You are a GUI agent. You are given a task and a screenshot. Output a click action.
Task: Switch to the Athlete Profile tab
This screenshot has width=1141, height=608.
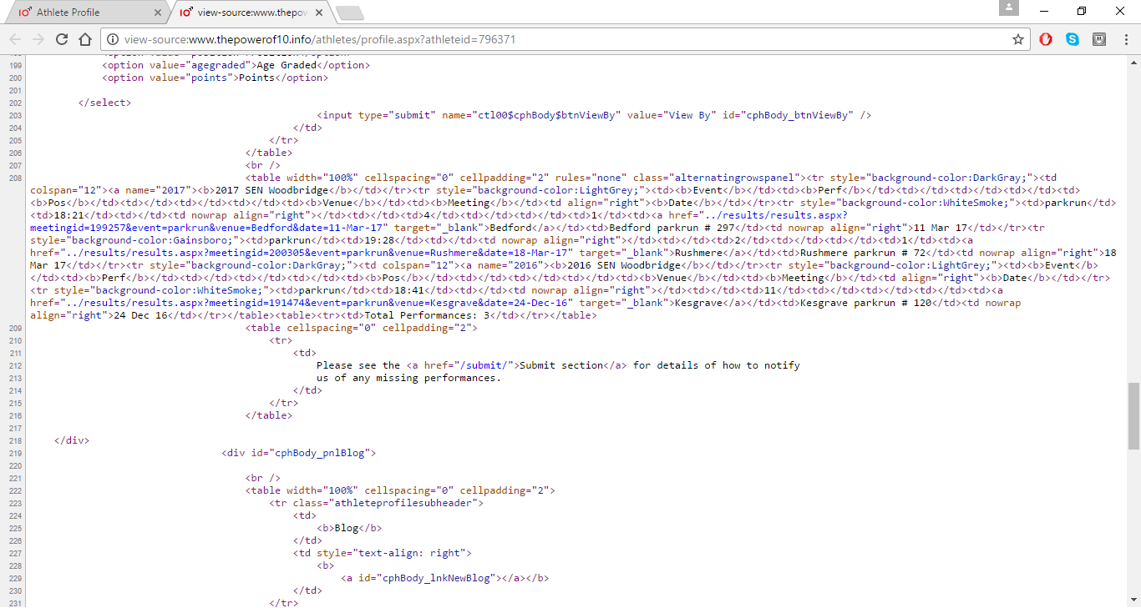(x=84, y=13)
